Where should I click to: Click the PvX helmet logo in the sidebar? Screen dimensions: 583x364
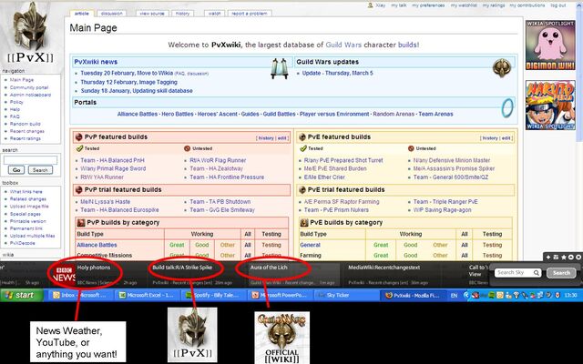tap(30, 33)
